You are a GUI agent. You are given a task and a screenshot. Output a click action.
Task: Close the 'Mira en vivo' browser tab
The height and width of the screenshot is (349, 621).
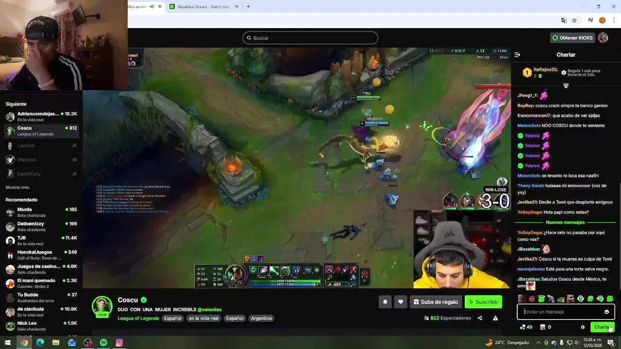[x=160, y=7]
